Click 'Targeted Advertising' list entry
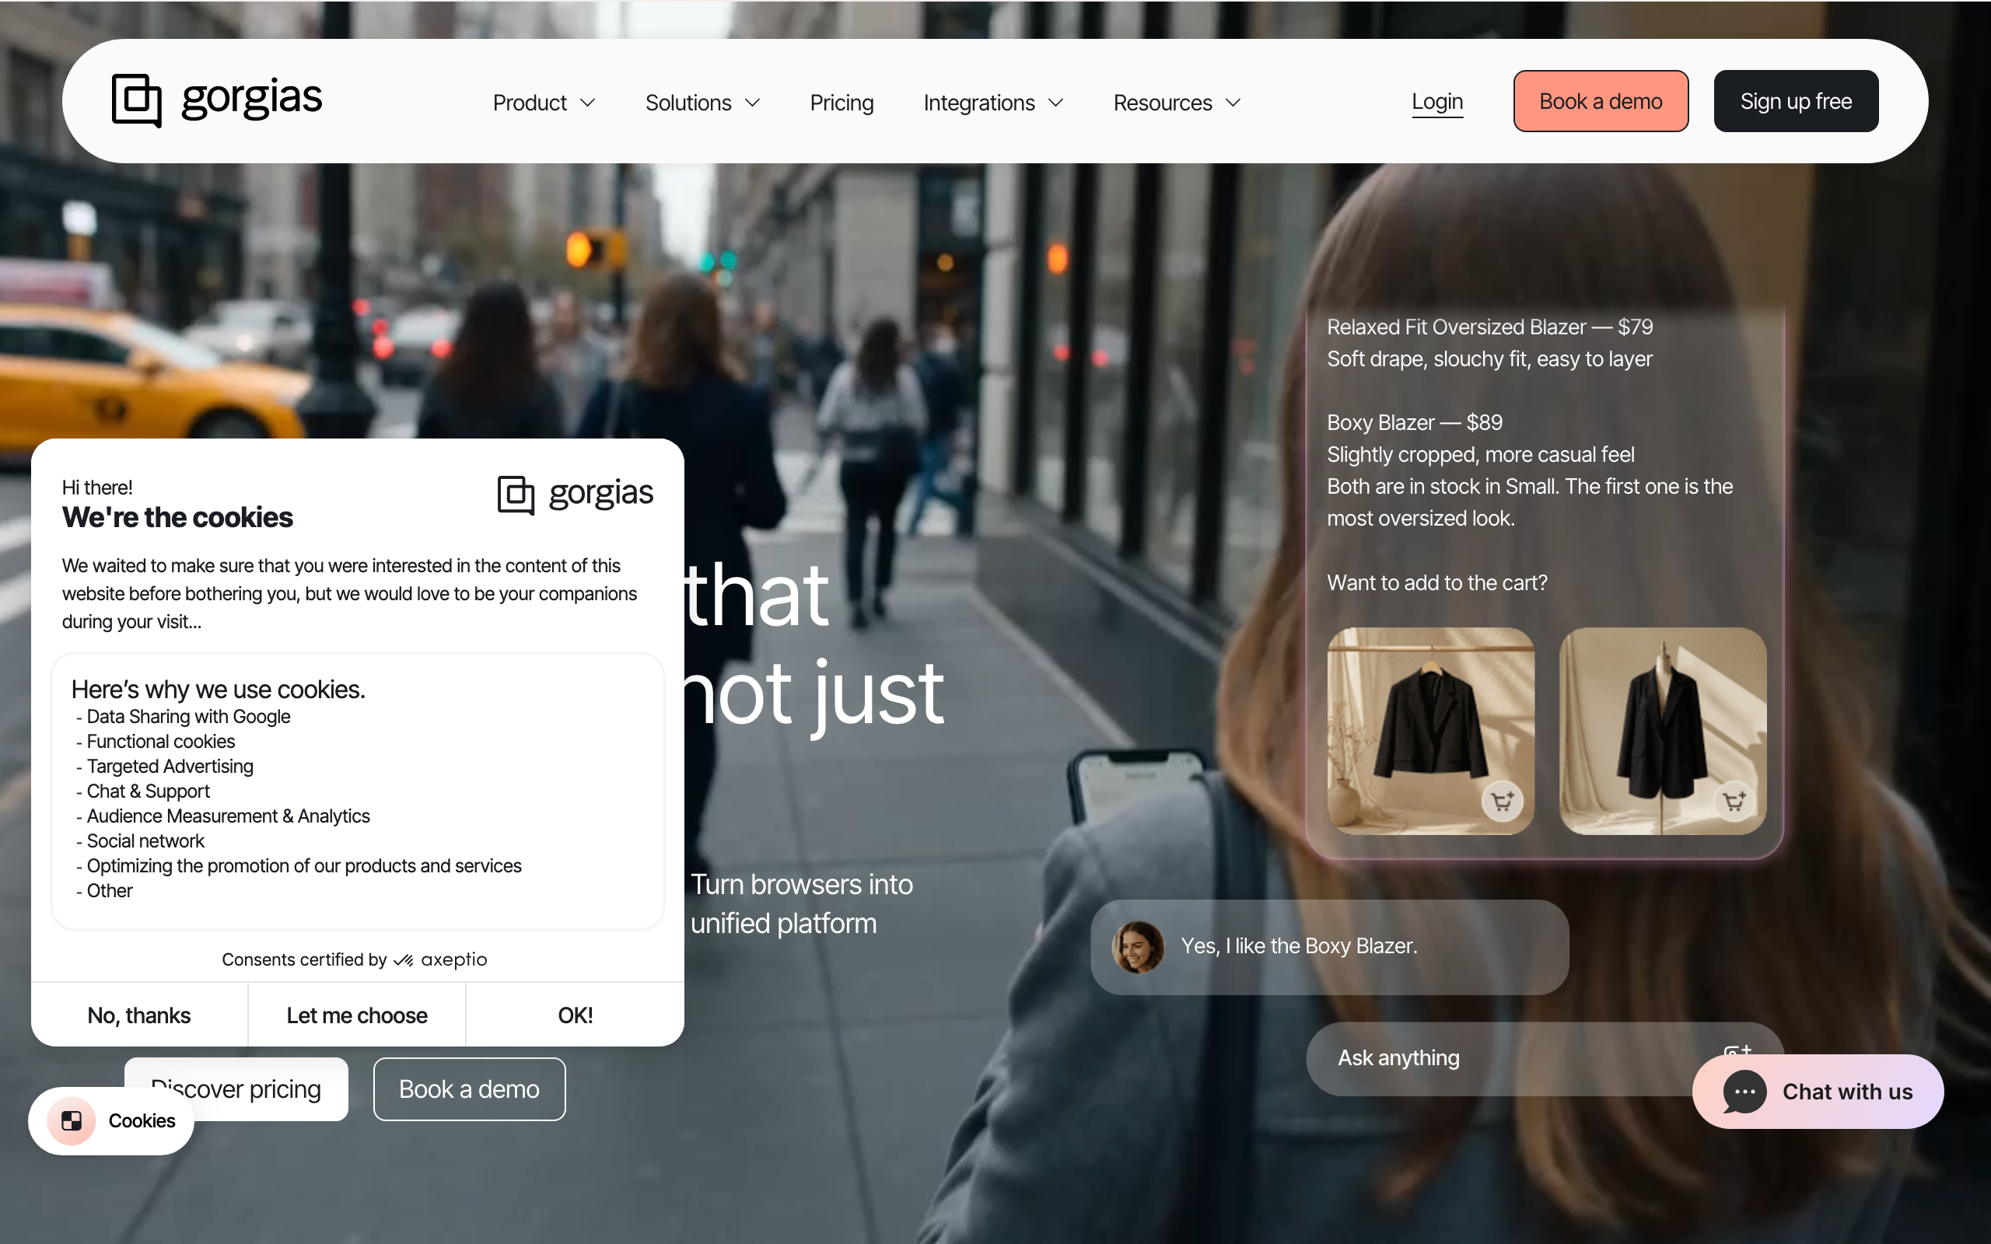The width and height of the screenshot is (1991, 1244). [170, 766]
